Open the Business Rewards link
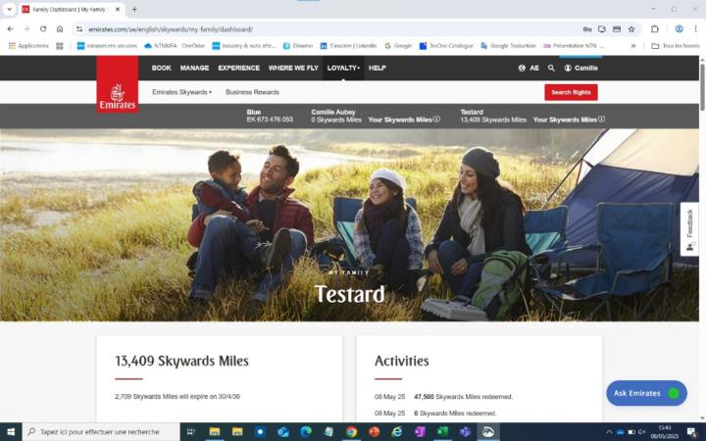706x441 pixels. [252, 92]
